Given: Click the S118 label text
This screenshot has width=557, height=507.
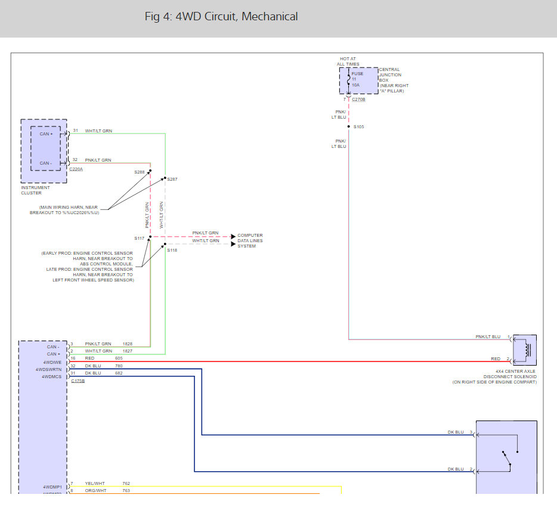Looking at the screenshot, I should point(172,251).
